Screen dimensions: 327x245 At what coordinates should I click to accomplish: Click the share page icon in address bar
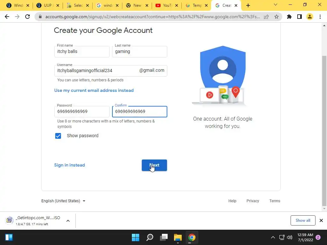pyautogui.click(x=266, y=17)
